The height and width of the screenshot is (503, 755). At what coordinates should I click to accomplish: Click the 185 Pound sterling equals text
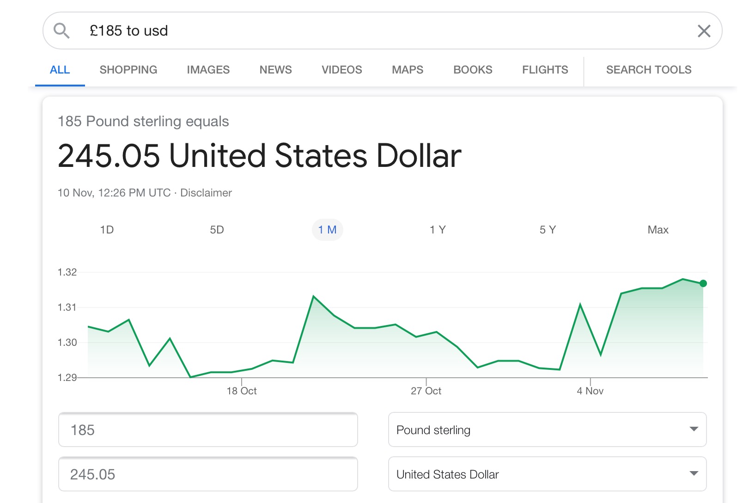[x=143, y=122]
